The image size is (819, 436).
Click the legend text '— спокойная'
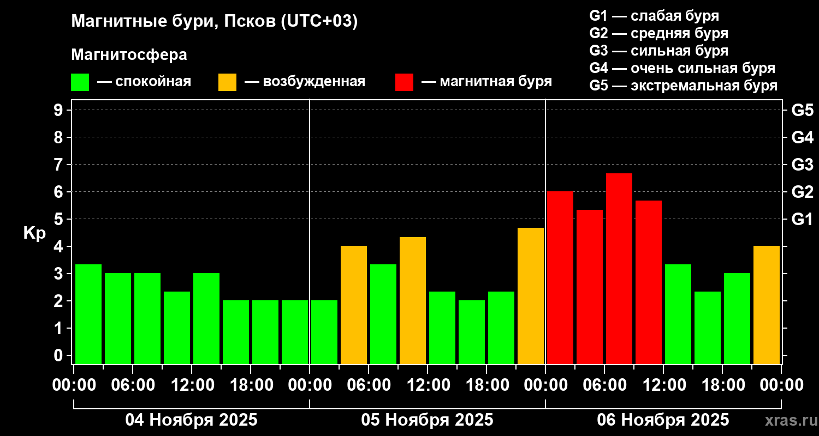tap(144, 82)
